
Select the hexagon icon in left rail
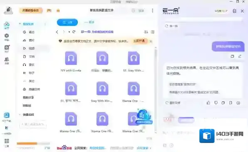point(7,37)
